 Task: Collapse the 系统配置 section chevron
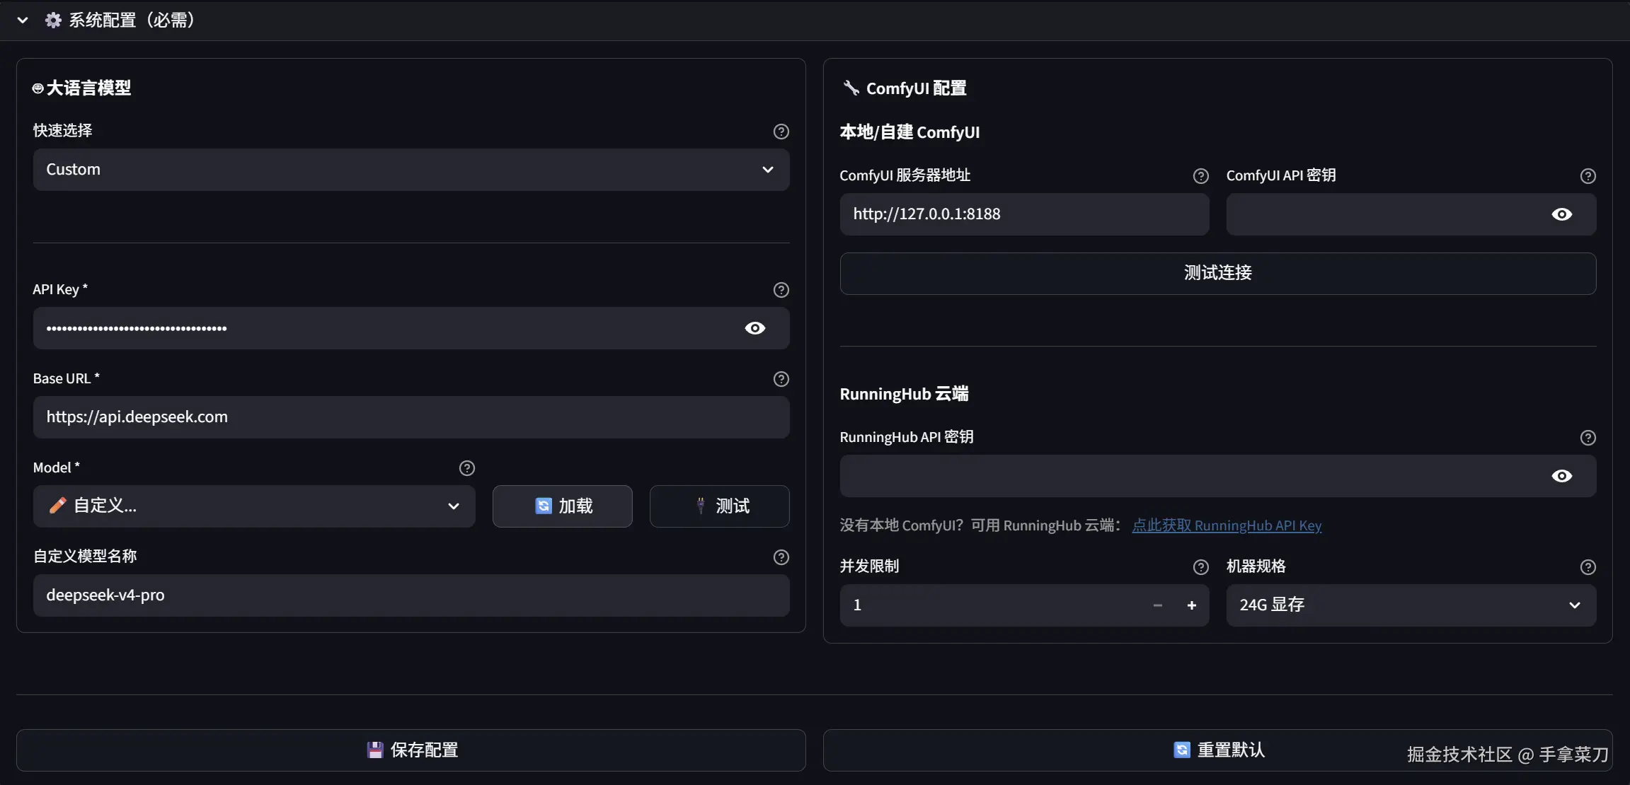click(23, 21)
